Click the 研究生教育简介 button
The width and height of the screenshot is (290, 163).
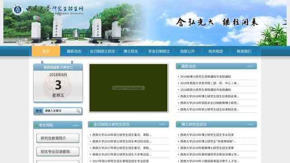[58, 138]
